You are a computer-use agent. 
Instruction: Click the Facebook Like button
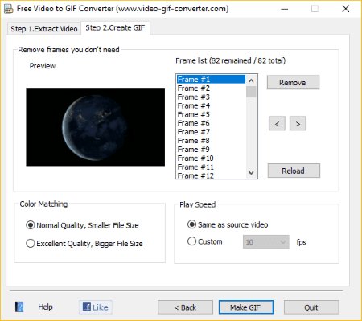point(96,307)
